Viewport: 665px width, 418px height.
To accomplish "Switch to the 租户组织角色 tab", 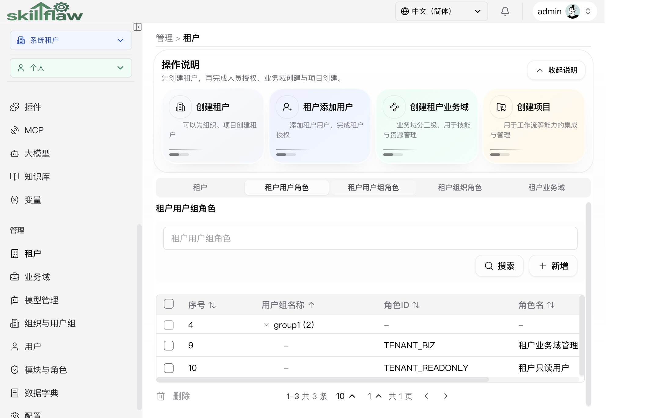I will (460, 188).
